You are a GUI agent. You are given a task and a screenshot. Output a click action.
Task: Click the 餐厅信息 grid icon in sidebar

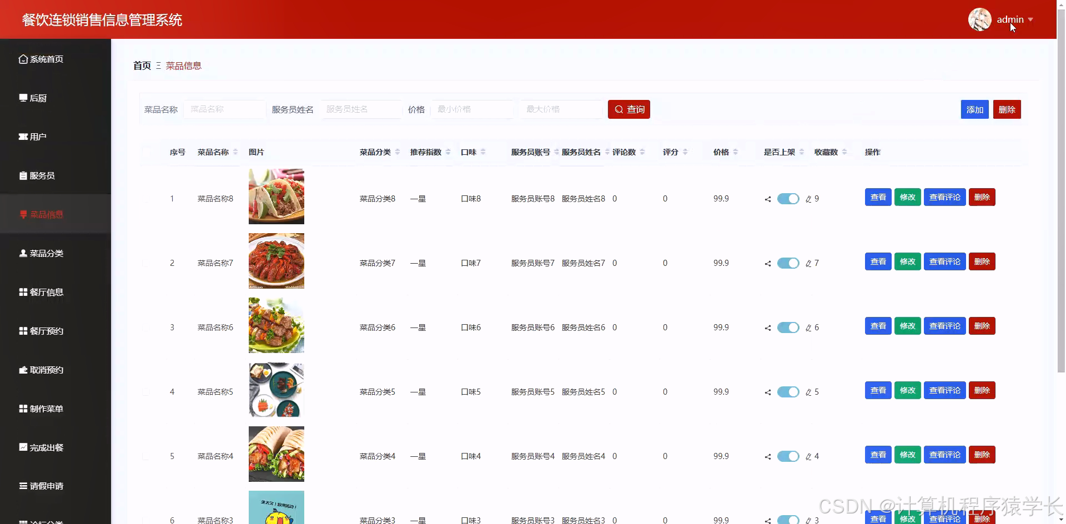pos(23,292)
